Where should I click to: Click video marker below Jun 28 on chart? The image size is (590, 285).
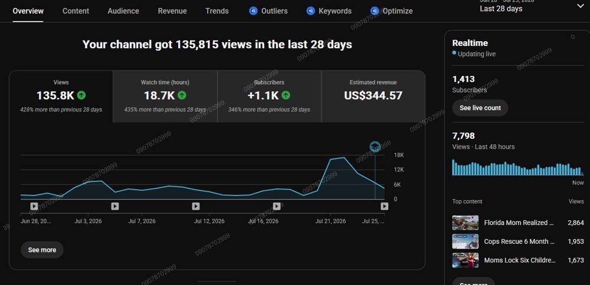coord(34,206)
